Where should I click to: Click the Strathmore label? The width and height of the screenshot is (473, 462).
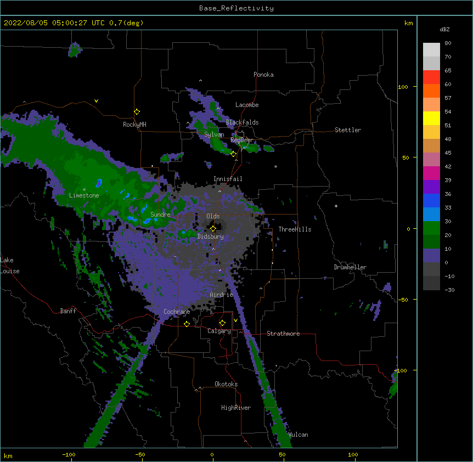coord(283,334)
